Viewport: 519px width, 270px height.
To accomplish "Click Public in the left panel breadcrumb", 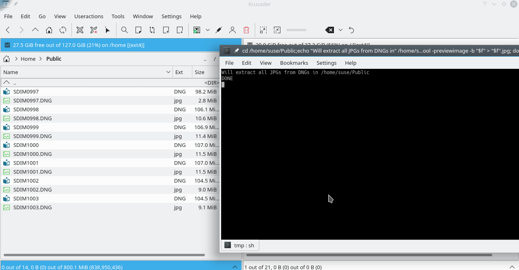I will pyautogui.click(x=54, y=59).
